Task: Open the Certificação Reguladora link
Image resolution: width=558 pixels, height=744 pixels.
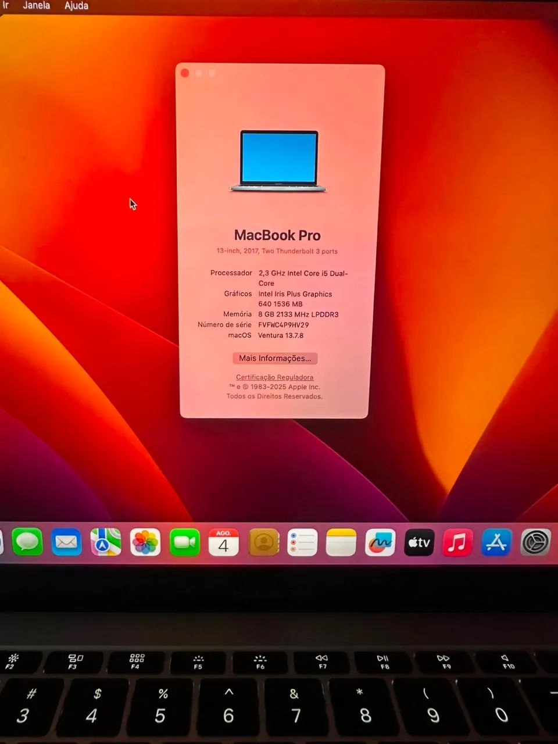Action: [x=274, y=377]
